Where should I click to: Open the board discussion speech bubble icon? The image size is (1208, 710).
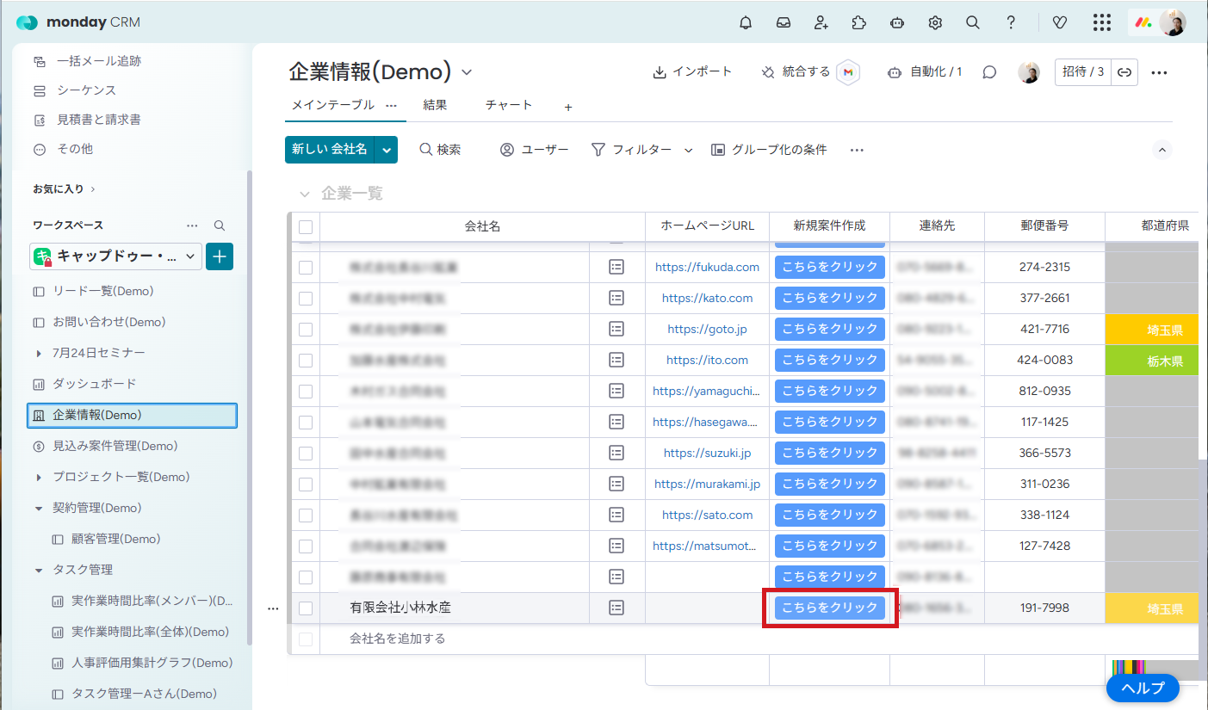pos(989,73)
